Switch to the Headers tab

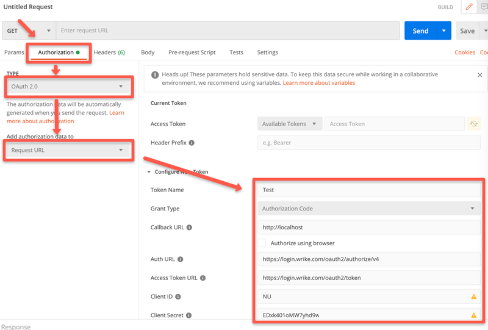pos(109,52)
